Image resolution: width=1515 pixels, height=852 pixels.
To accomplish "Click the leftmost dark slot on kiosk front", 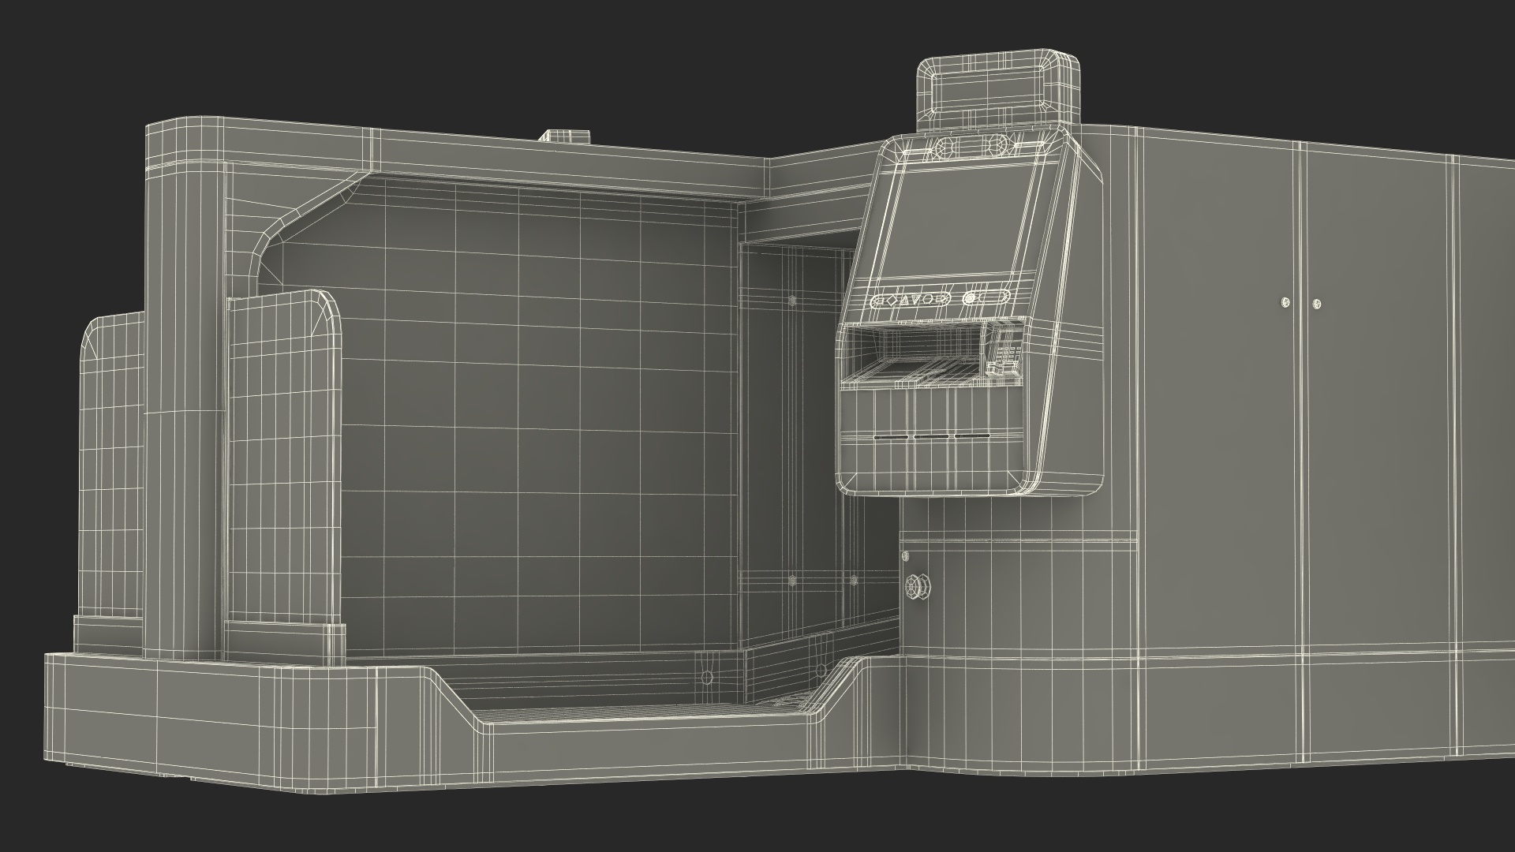I will [892, 437].
